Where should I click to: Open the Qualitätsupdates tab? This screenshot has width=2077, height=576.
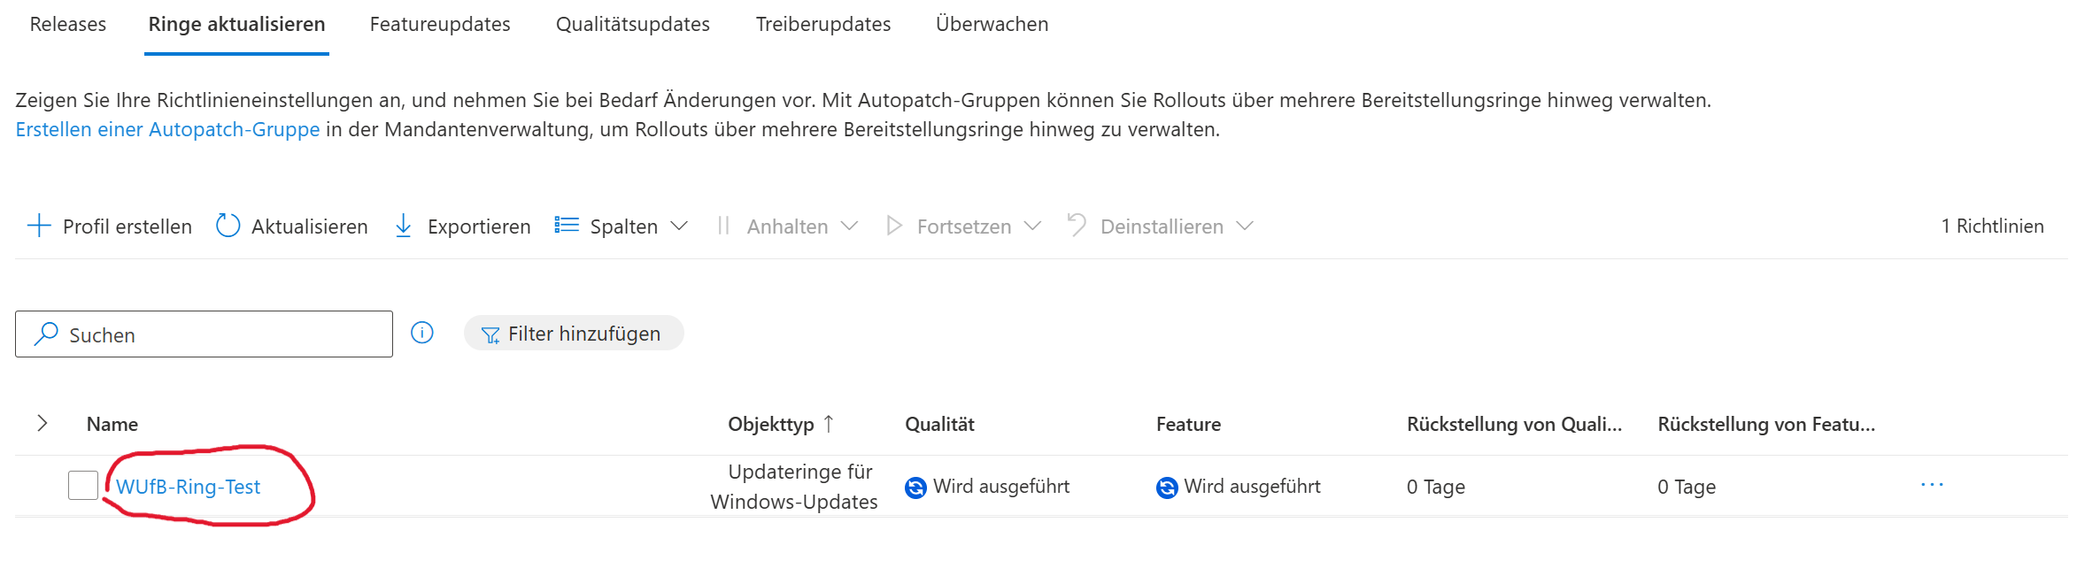pyautogui.click(x=633, y=25)
